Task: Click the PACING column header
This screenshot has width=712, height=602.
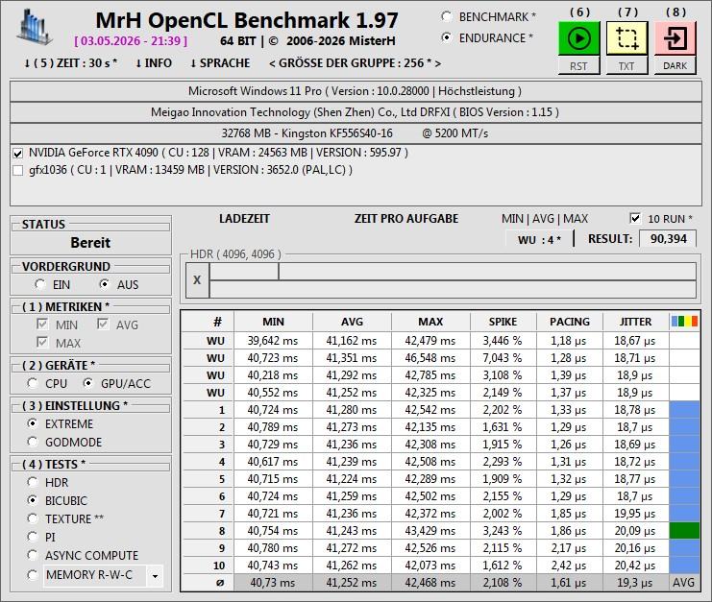Action: tap(570, 322)
